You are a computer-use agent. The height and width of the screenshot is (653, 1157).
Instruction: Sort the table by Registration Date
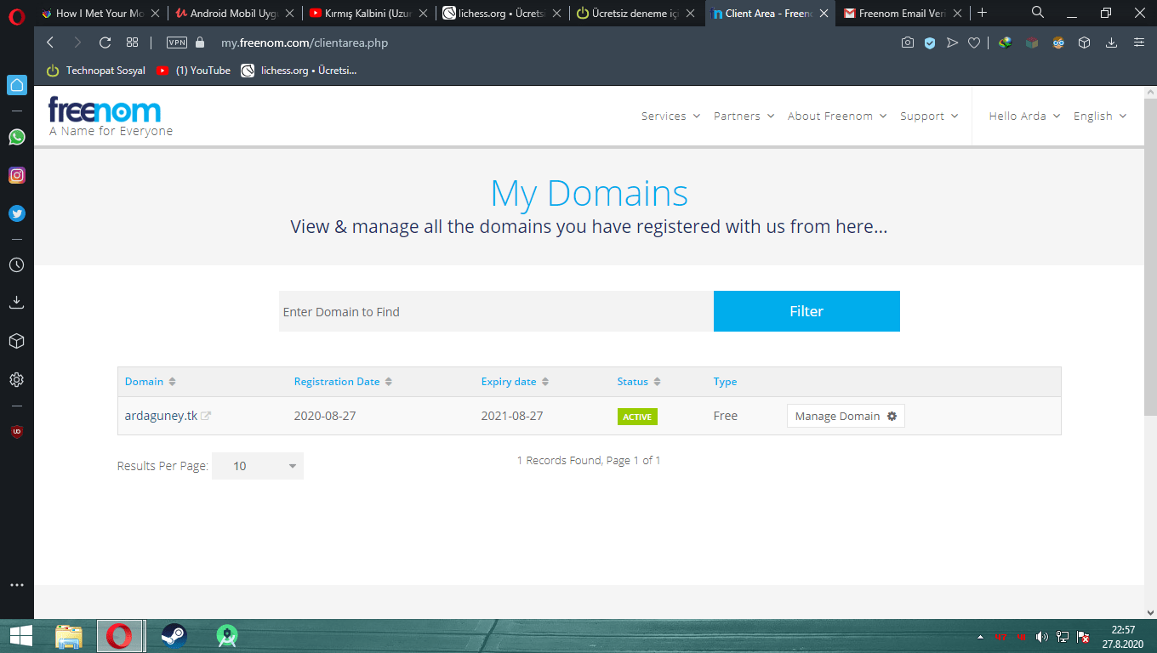pyautogui.click(x=343, y=382)
